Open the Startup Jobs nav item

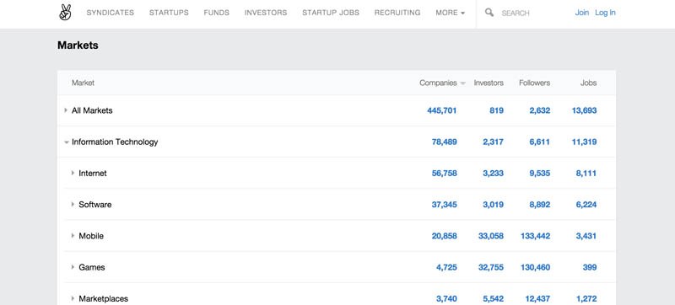[x=331, y=13]
